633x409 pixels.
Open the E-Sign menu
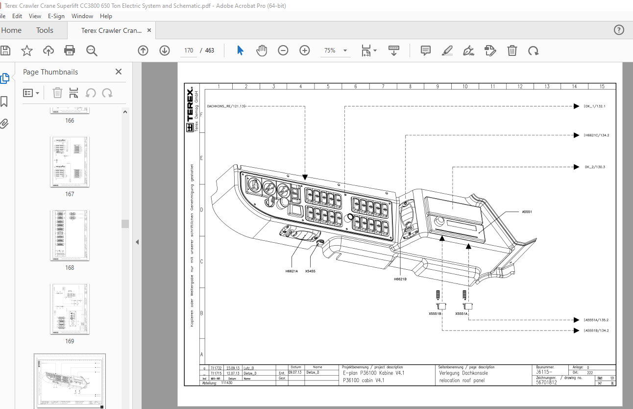tap(56, 16)
